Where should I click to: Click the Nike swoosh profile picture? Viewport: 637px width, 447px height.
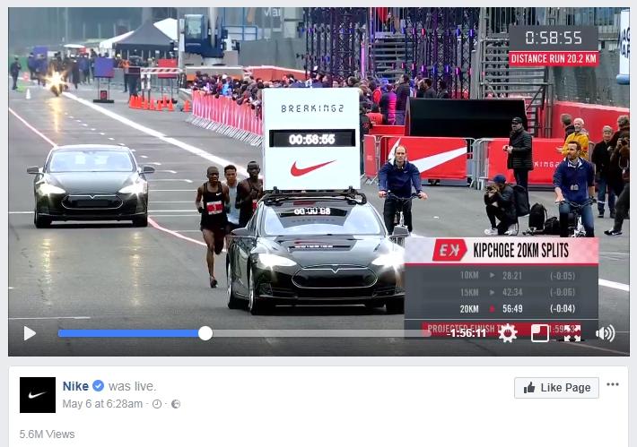[38, 395]
